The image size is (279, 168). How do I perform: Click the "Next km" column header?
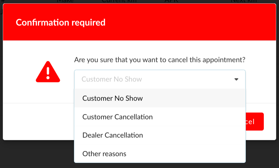pyautogui.click(x=244, y=1)
